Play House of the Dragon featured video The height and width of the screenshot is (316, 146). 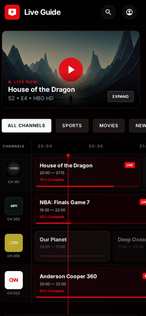pos(71,70)
